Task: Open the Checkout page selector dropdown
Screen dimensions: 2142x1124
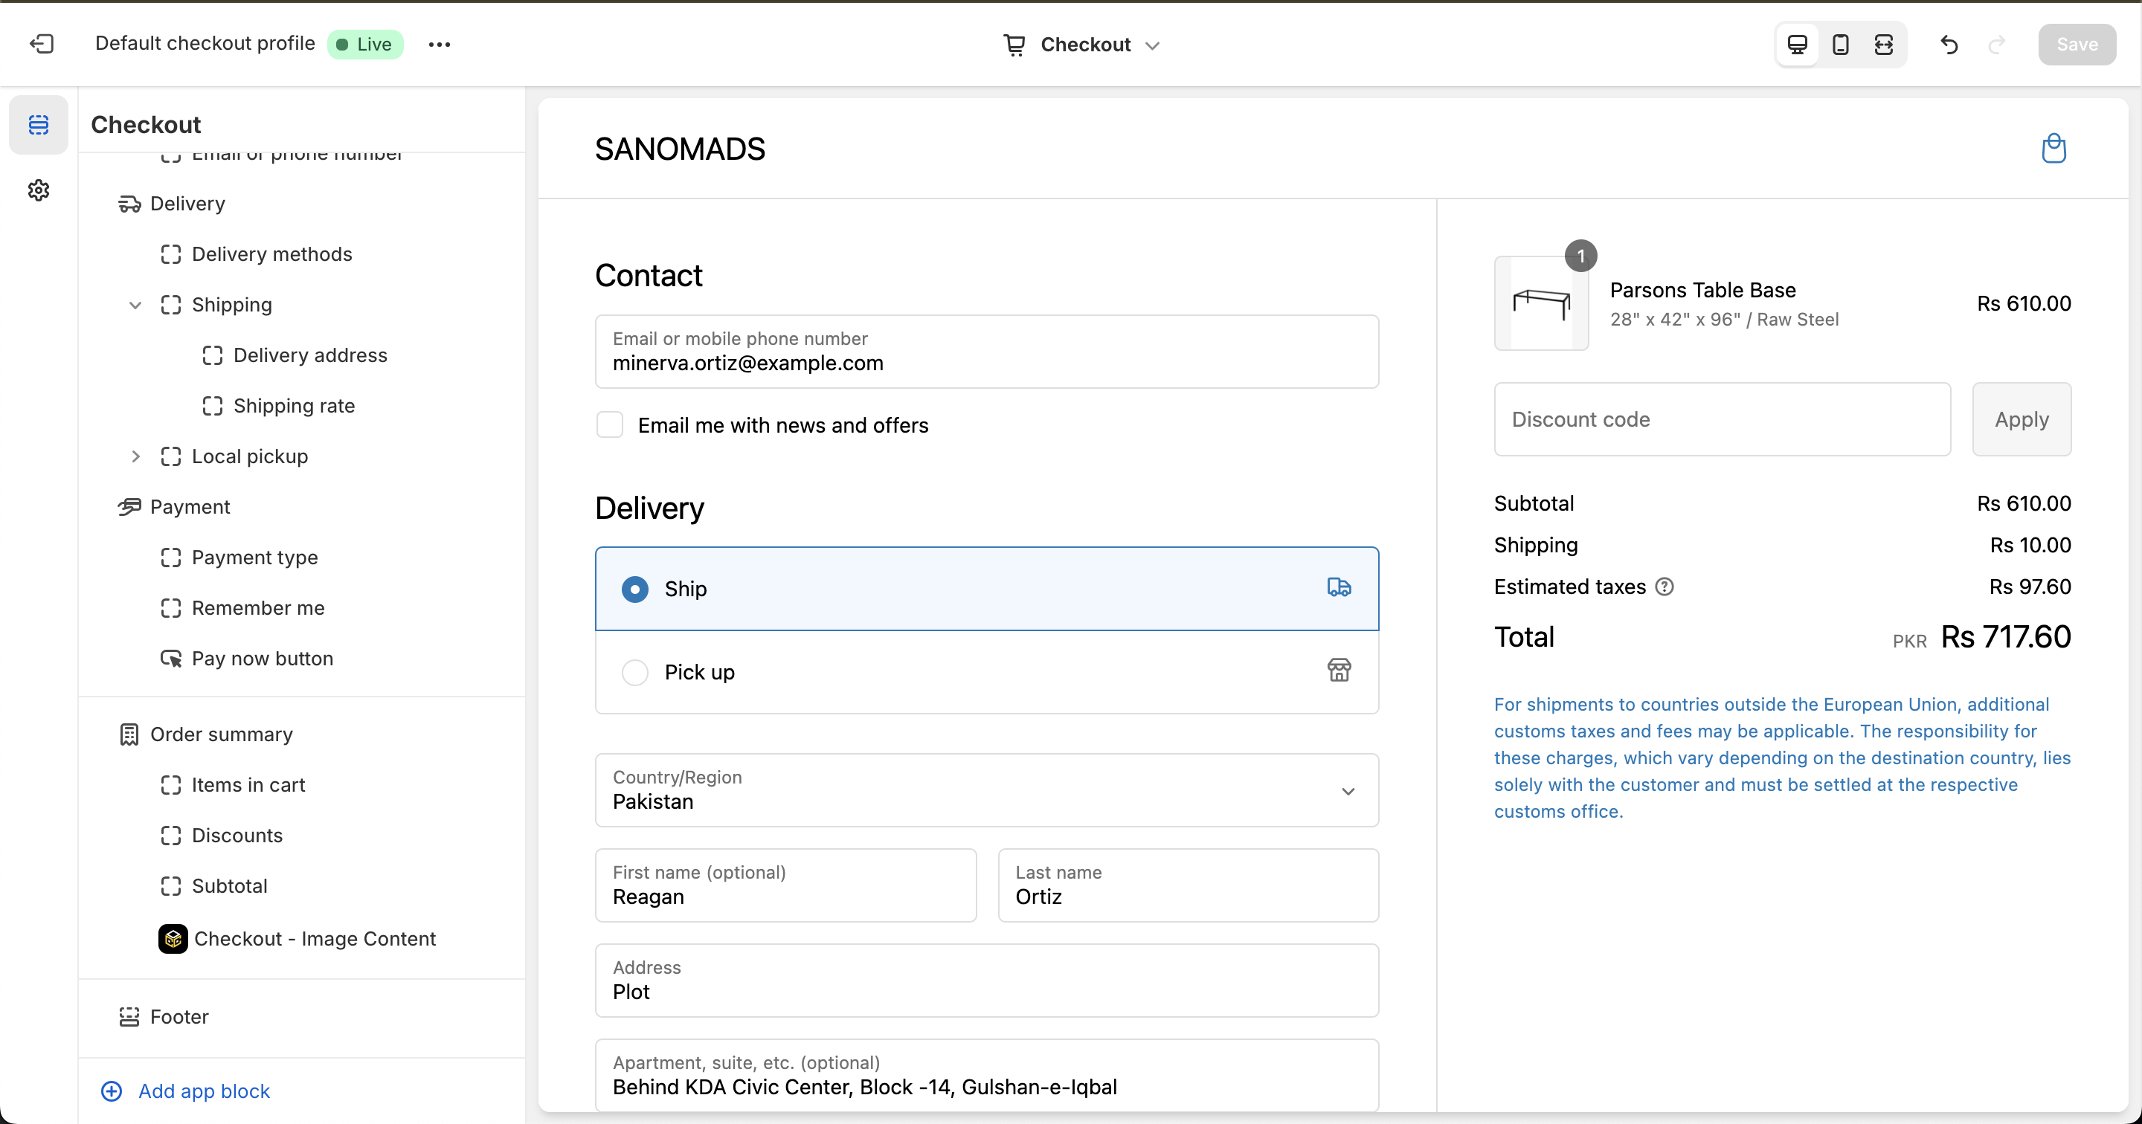Action: (1081, 45)
